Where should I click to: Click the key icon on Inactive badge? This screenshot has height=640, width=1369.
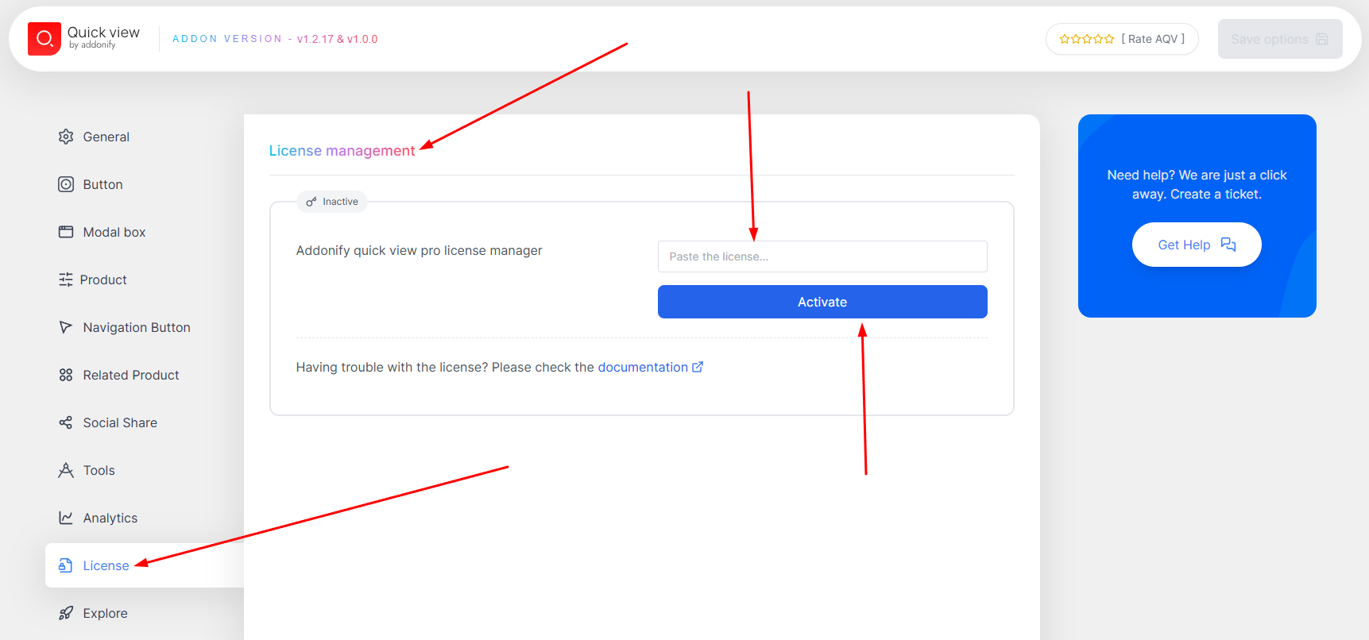tap(311, 201)
